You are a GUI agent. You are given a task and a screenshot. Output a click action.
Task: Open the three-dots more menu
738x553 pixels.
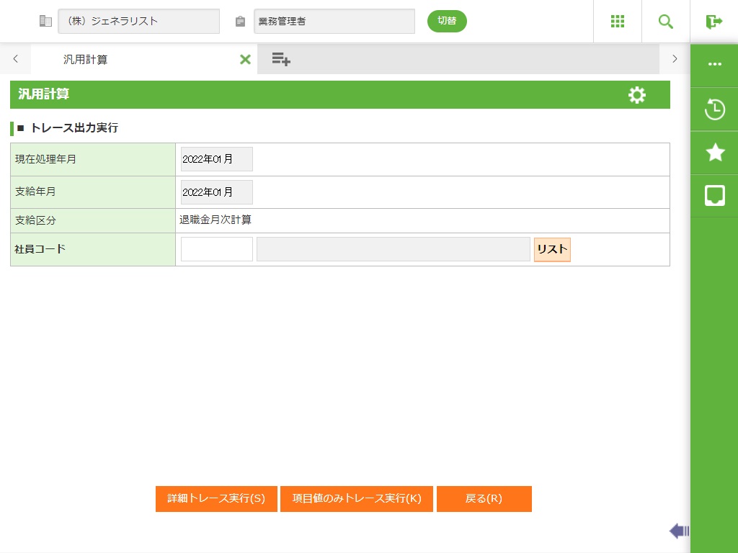click(714, 64)
